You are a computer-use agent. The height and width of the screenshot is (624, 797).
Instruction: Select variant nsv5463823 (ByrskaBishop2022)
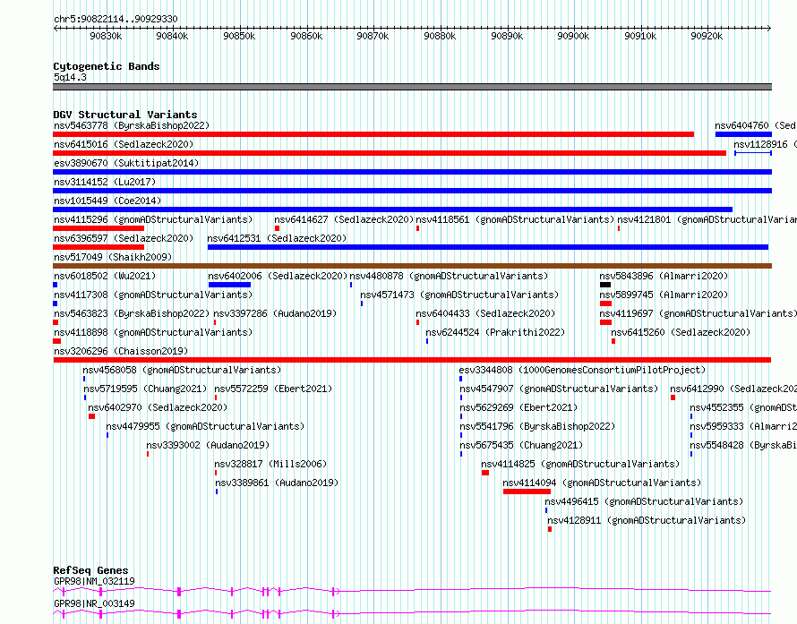(x=132, y=313)
